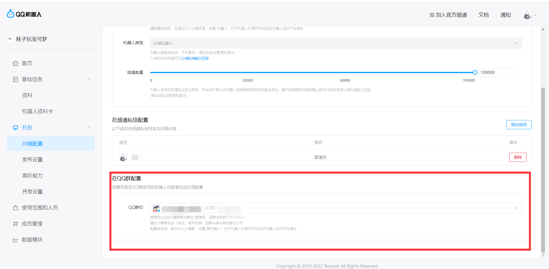Collapse the 开发 section chevron
549x269 pixels.
89,127
